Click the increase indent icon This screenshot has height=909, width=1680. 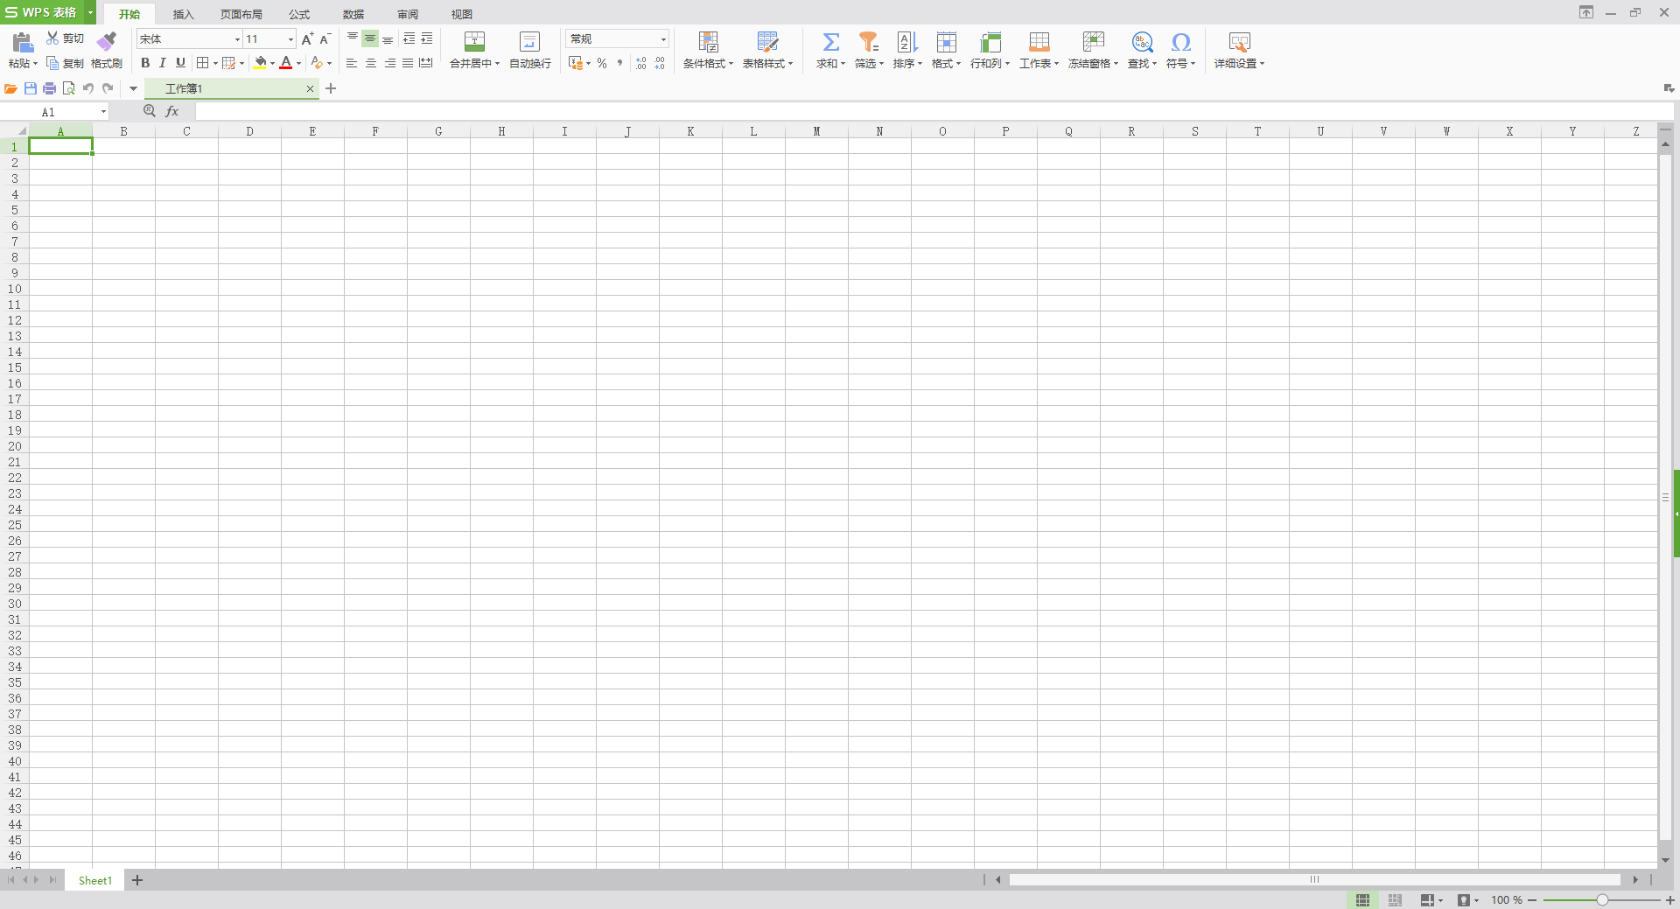tap(427, 38)
